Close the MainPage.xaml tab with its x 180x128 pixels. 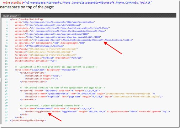pos(19,16)
